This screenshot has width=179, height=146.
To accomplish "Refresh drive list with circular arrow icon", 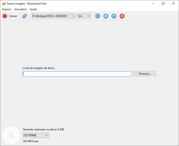I will pyautogui.click(x=114, y=16).
